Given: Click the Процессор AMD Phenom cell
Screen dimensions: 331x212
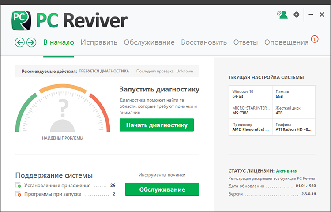Looking at the screenshot, I should [x=251, y=127].
